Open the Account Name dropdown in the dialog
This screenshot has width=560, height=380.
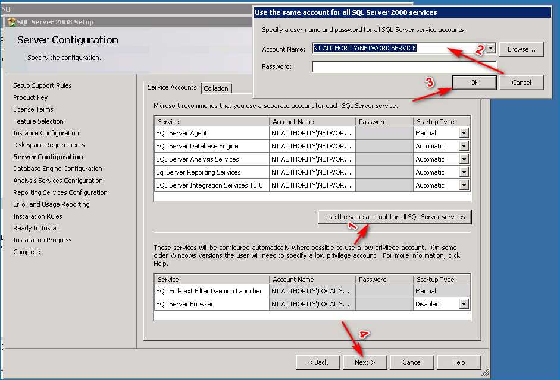[491, 48]
